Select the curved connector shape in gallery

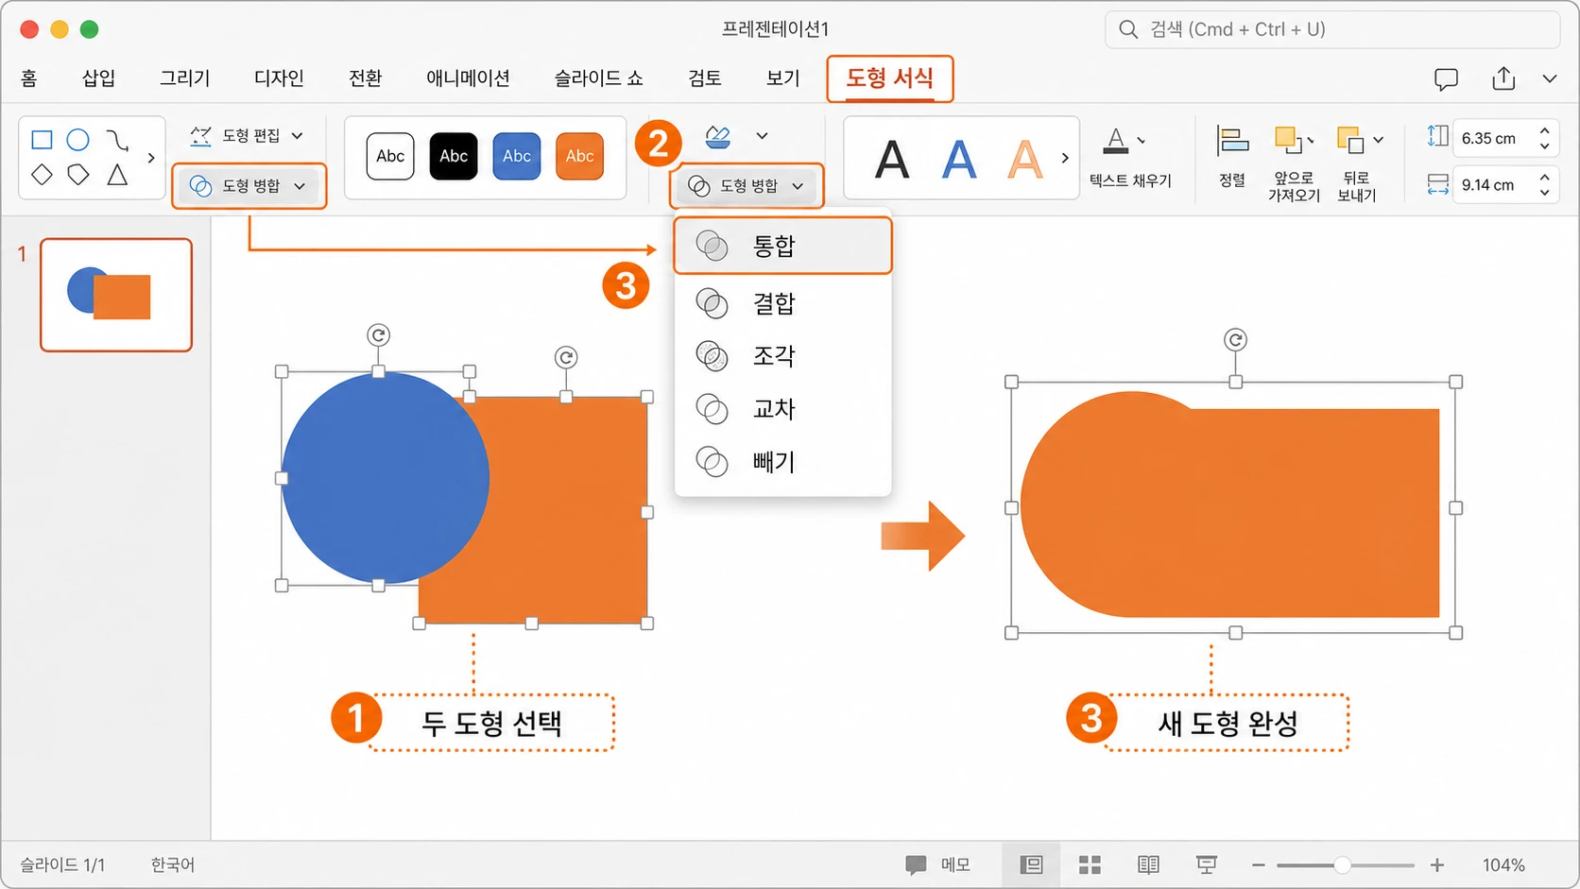pyautogui.click(x=117, y=140)
